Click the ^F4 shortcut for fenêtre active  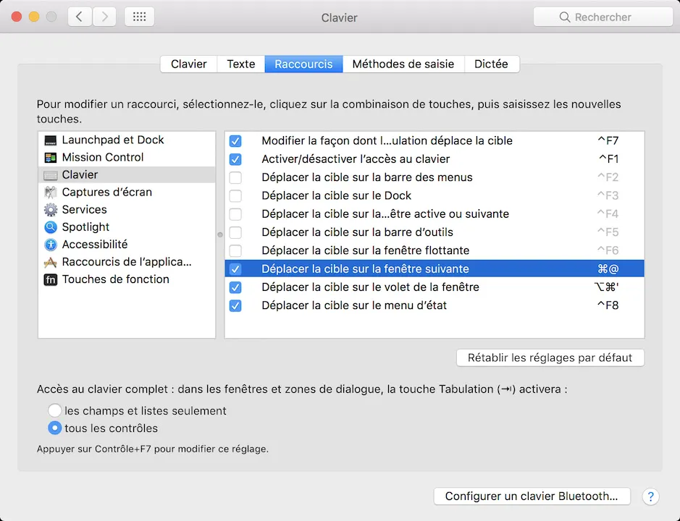point(608,214)
